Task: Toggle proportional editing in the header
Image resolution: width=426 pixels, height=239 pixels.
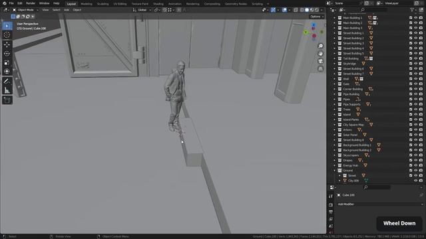Action: [179, 10]
